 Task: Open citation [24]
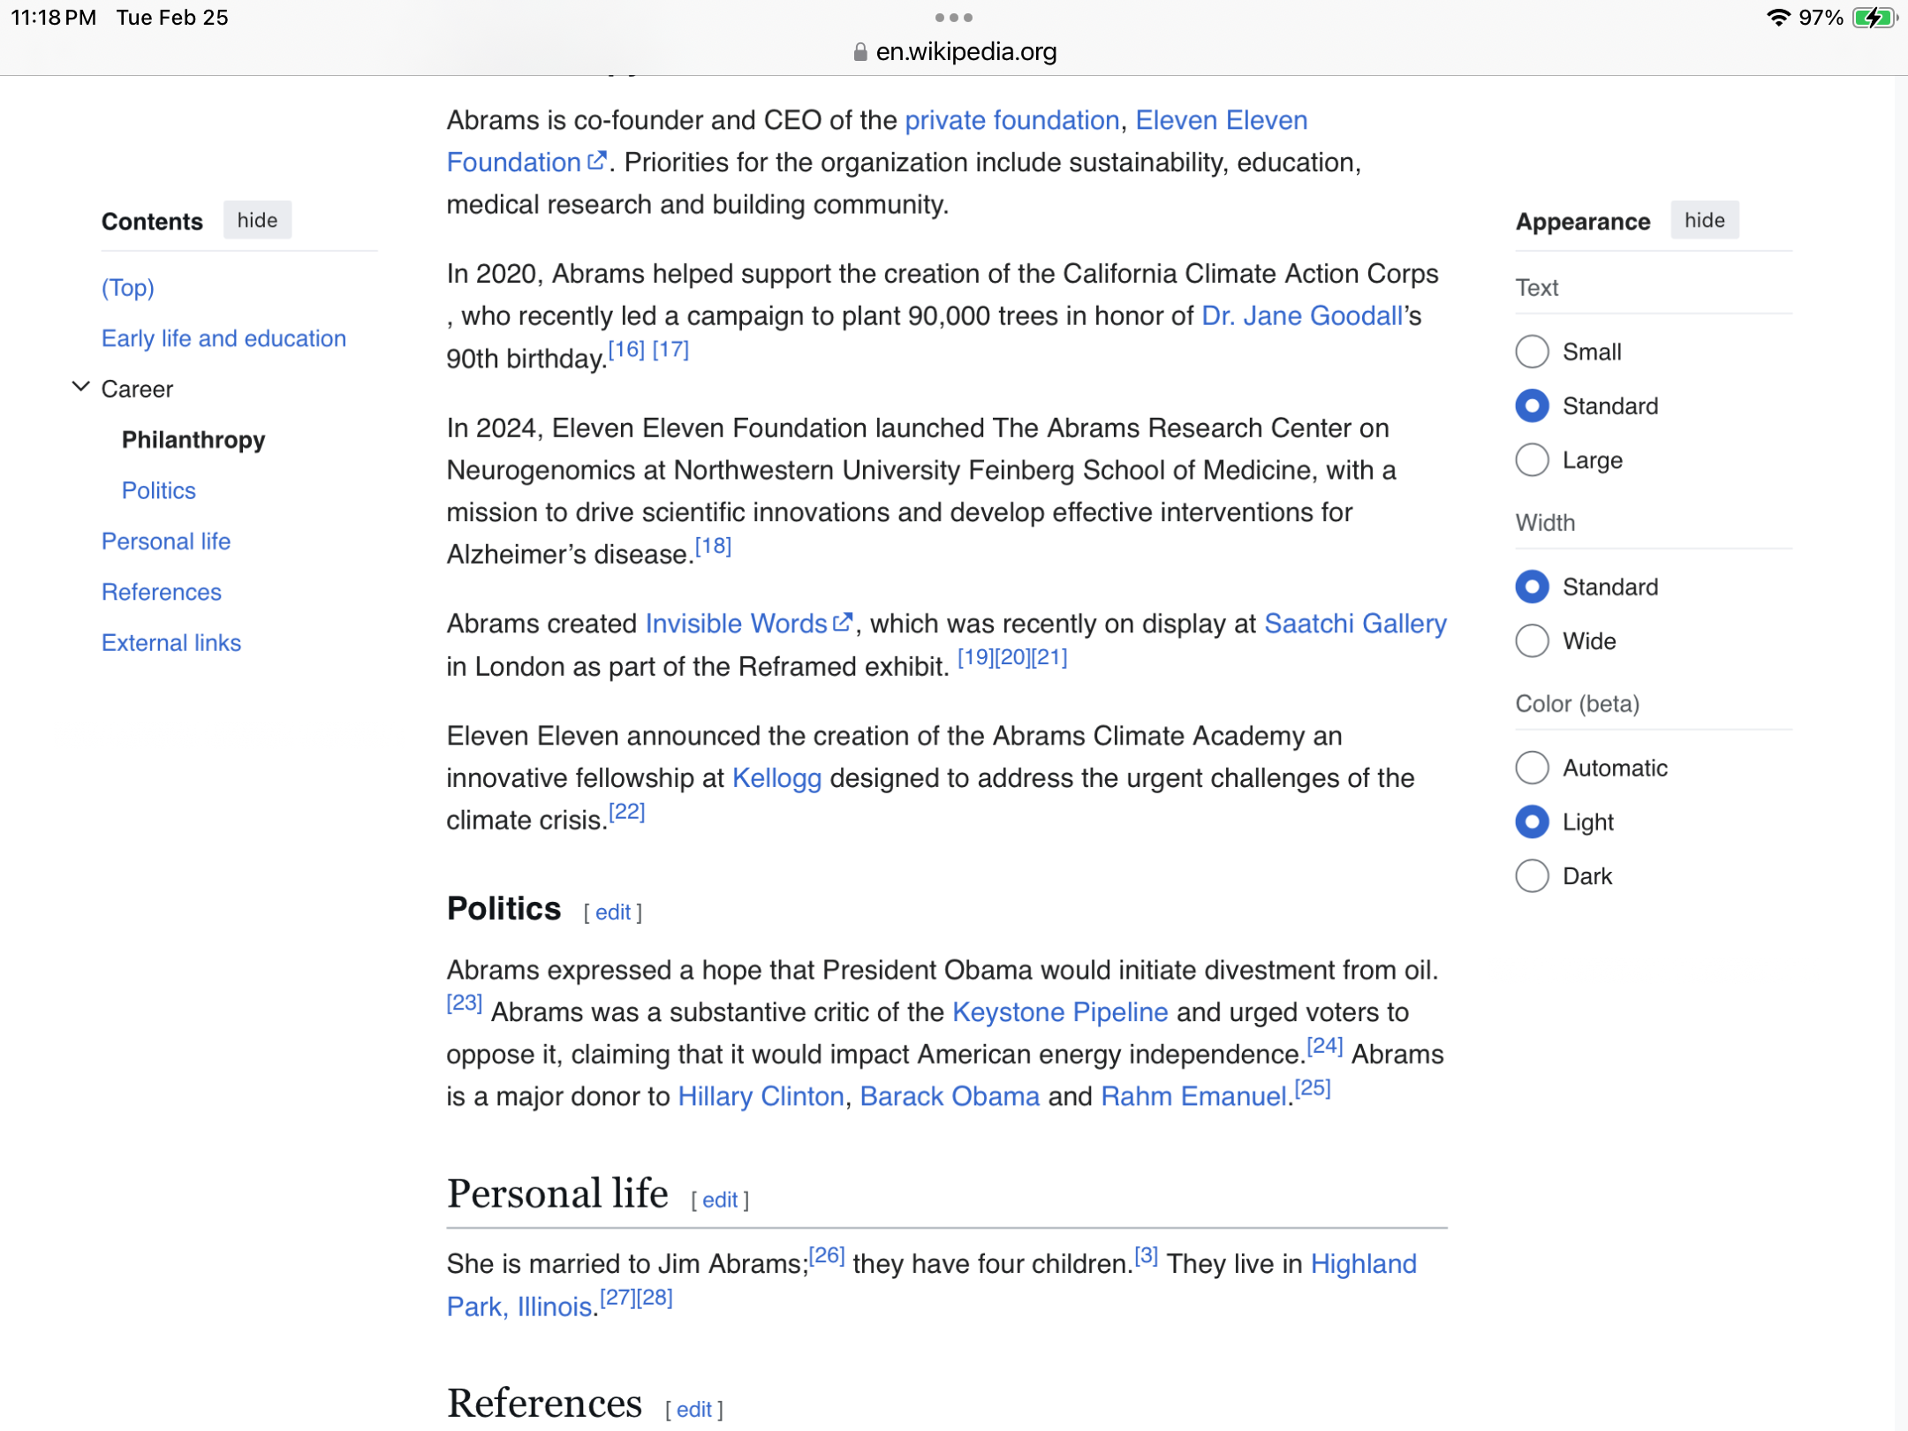point(1325,1046)
